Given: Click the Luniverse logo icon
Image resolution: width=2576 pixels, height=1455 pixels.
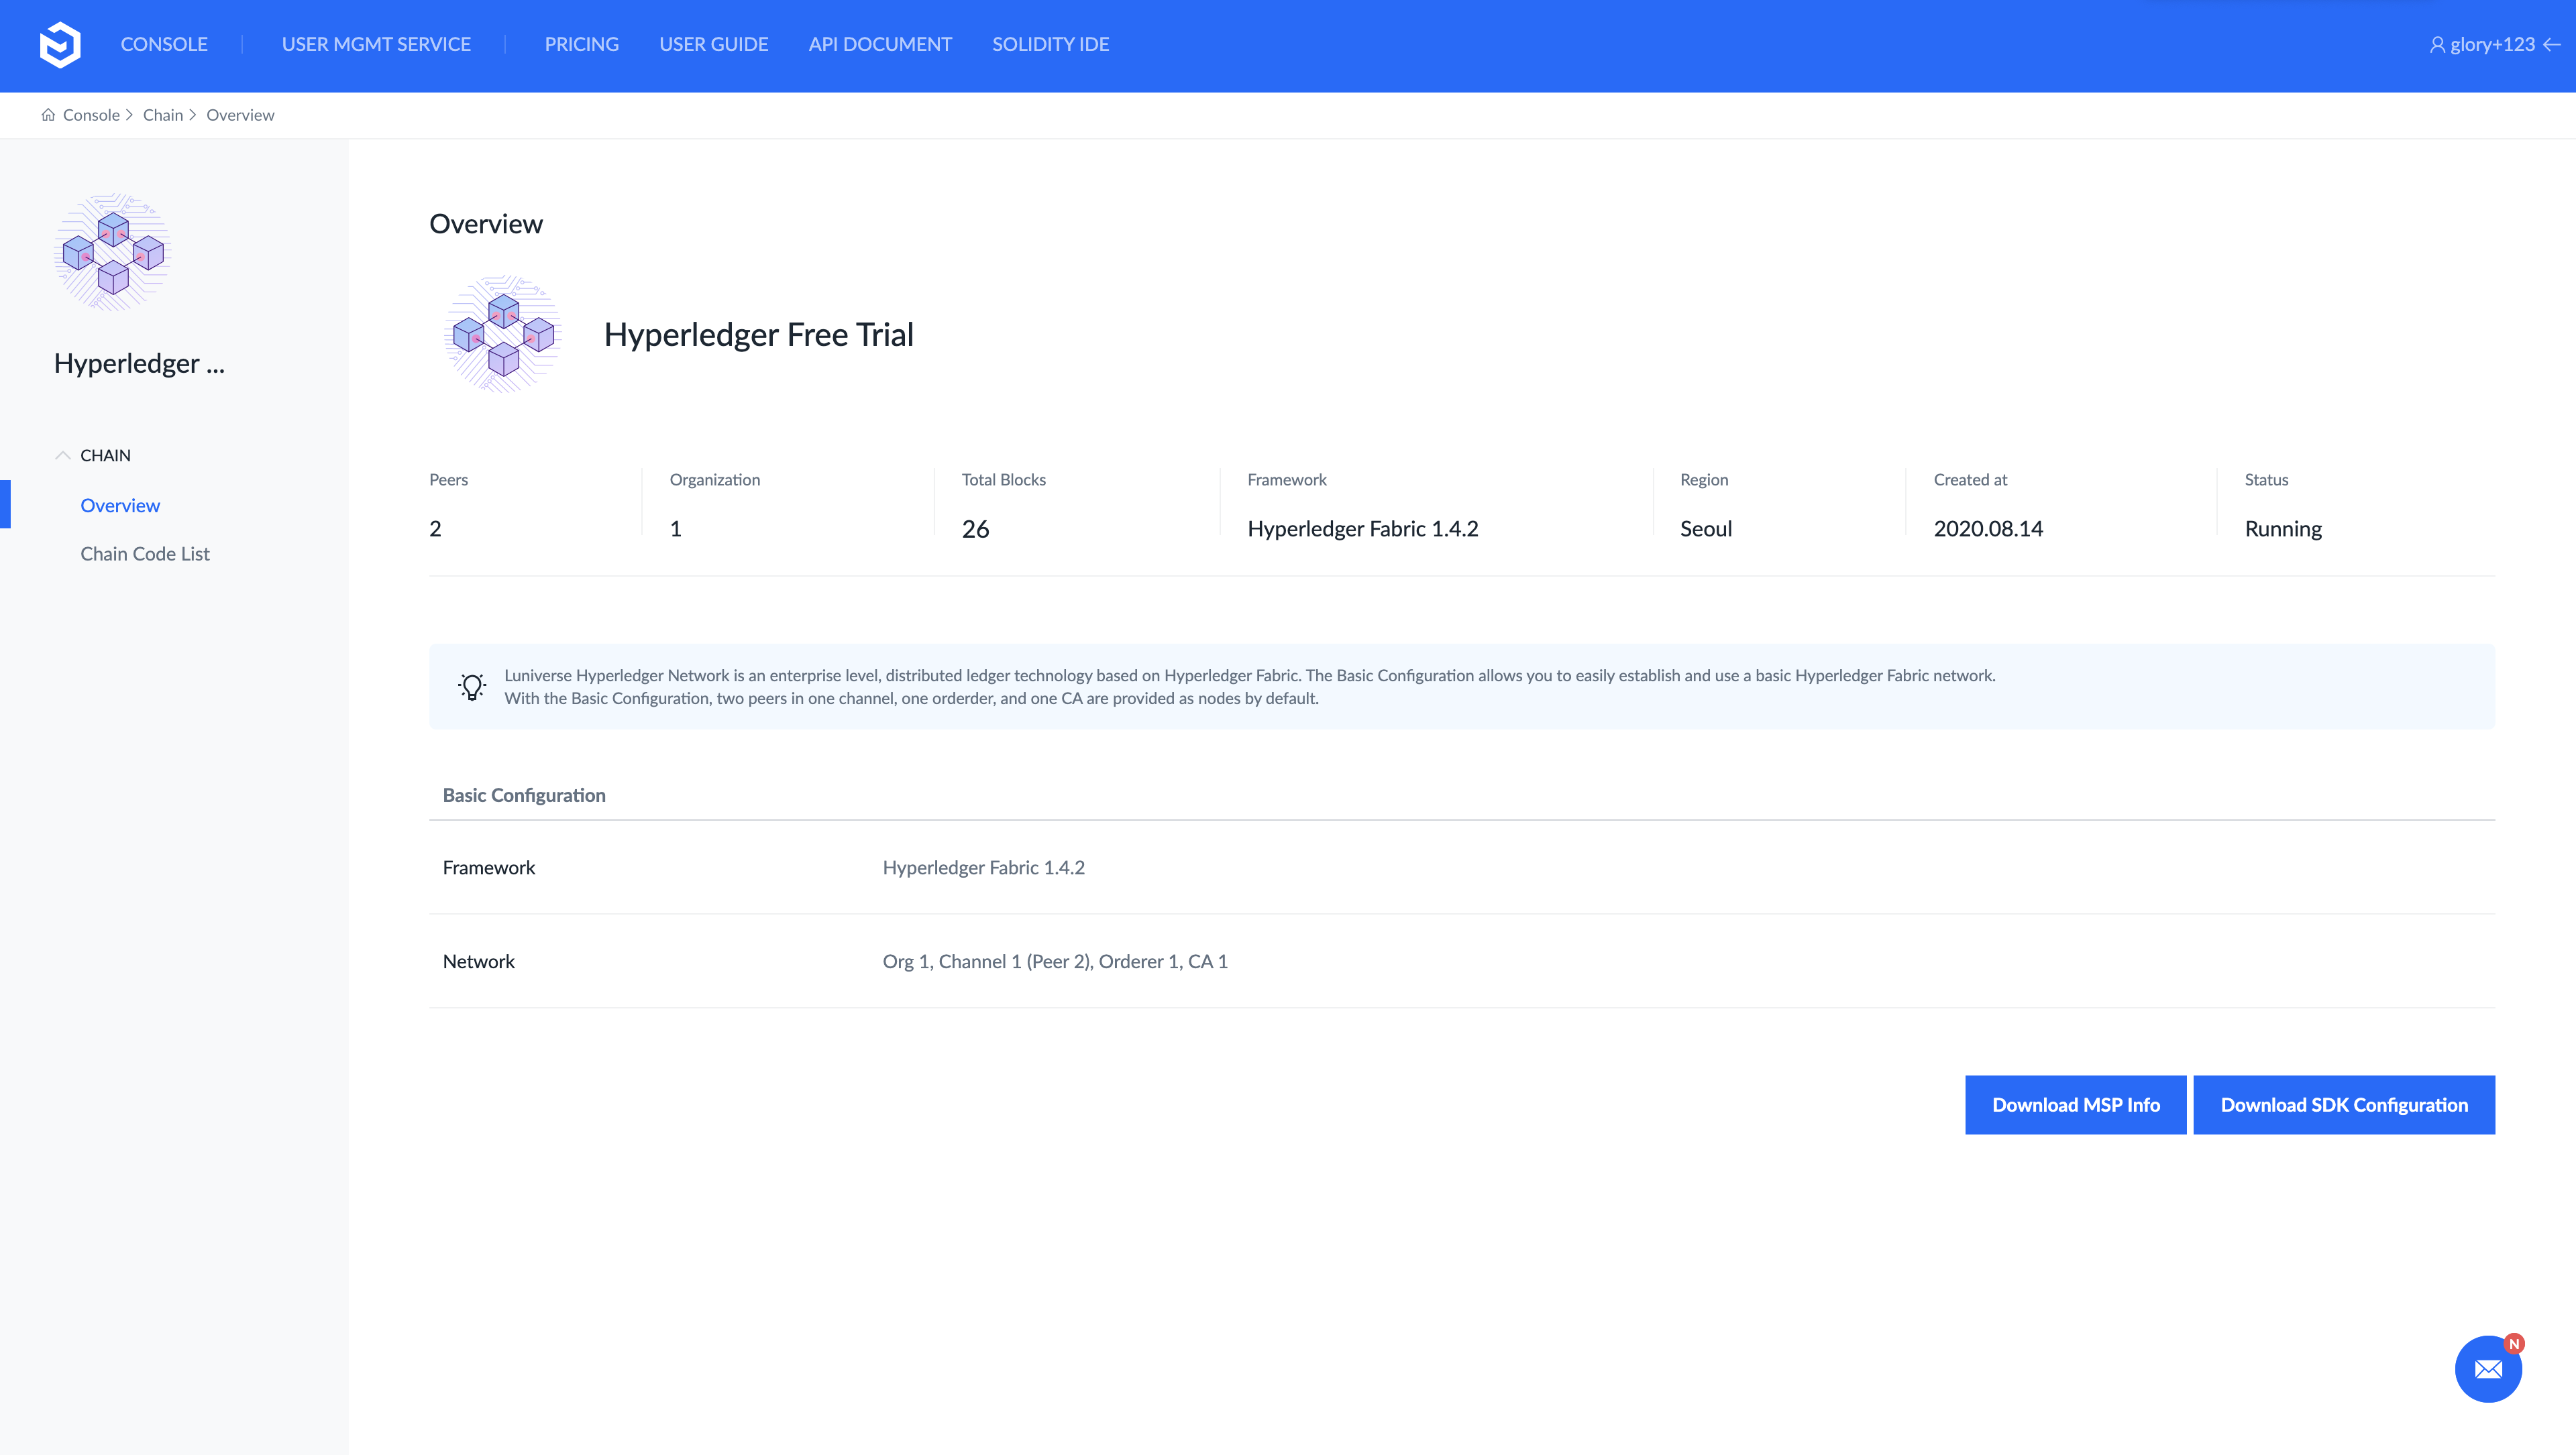Looking at the screenshot, I should coord(60,45).
